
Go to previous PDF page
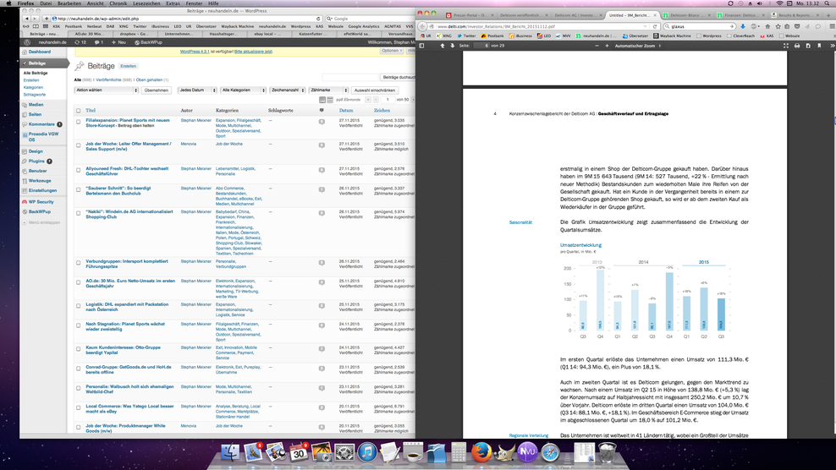click(x=442, y=46)
